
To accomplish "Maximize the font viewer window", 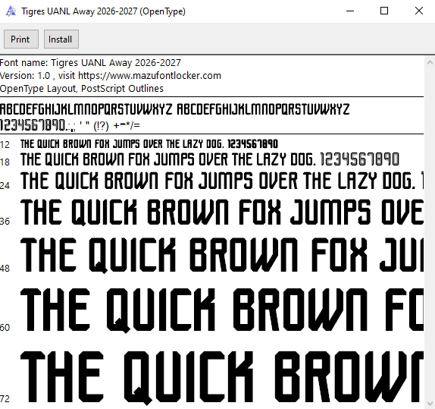I will pos(384,11).
